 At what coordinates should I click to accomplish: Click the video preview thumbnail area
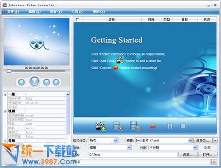pyautogui.click(x=36, y=41)
